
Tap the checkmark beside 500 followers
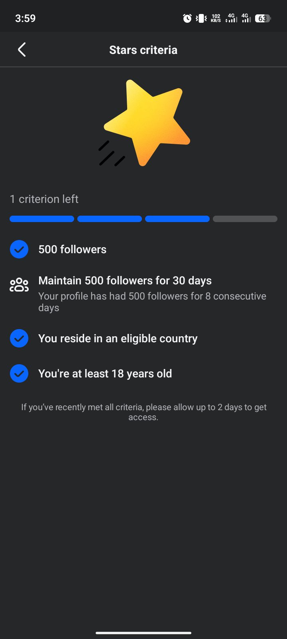tap(19, 249)
